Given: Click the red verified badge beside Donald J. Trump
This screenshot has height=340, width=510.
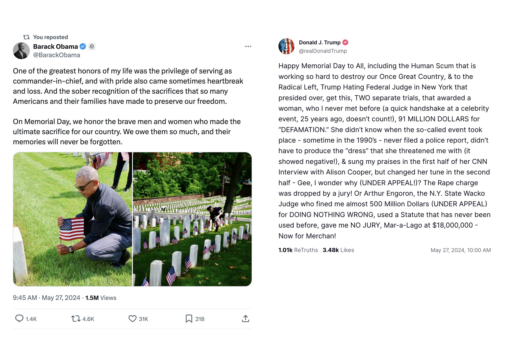Looking at the screenshot, I should (x=345, y=42).
